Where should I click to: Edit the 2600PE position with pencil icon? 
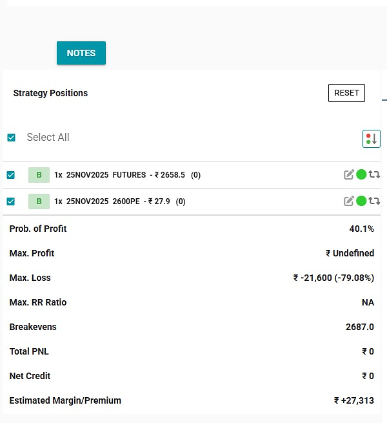[x=349, y=201]
